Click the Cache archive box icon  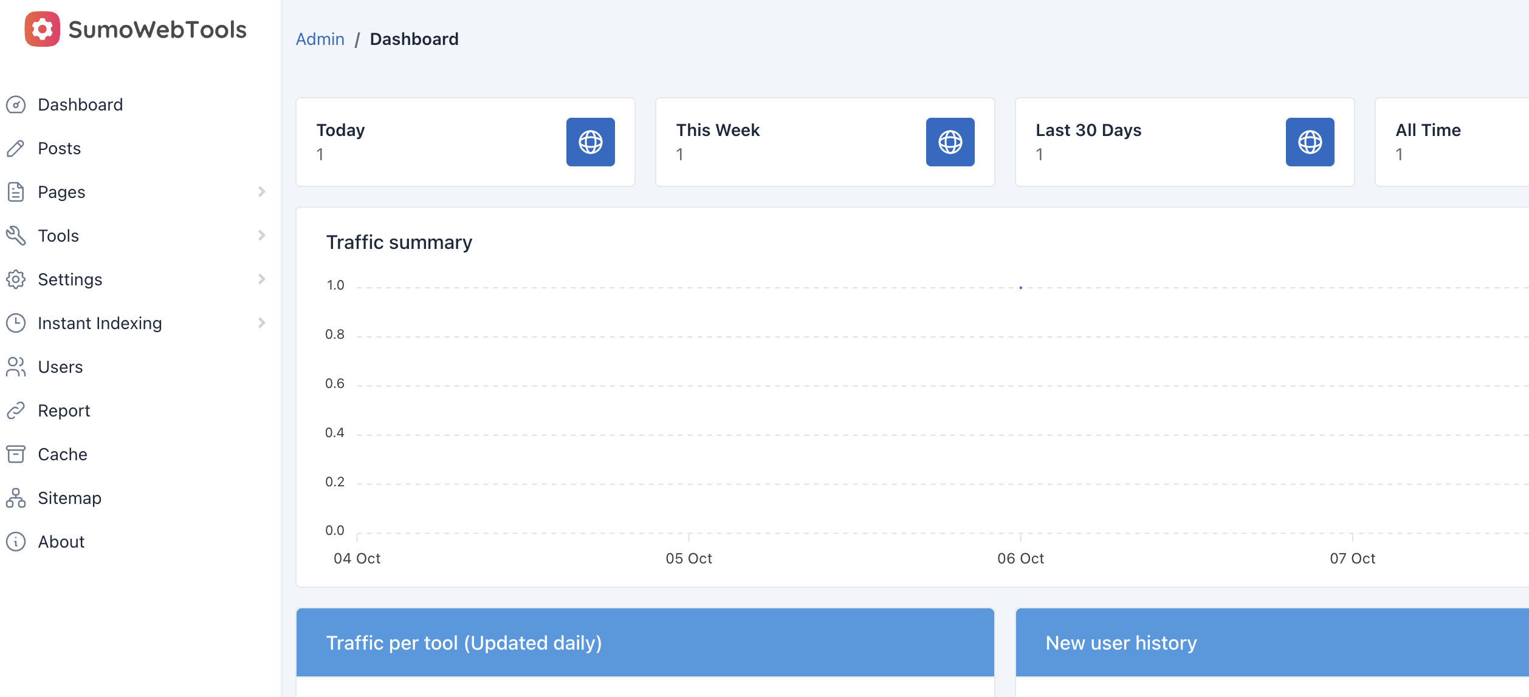[x=16, y=455]
